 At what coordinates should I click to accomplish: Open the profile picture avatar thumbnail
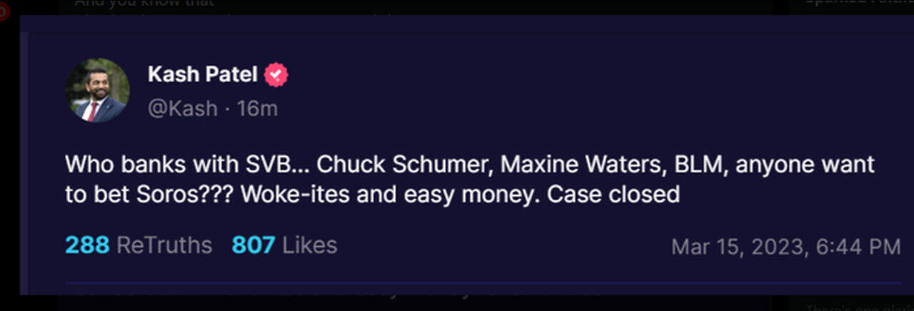point(98,91)
